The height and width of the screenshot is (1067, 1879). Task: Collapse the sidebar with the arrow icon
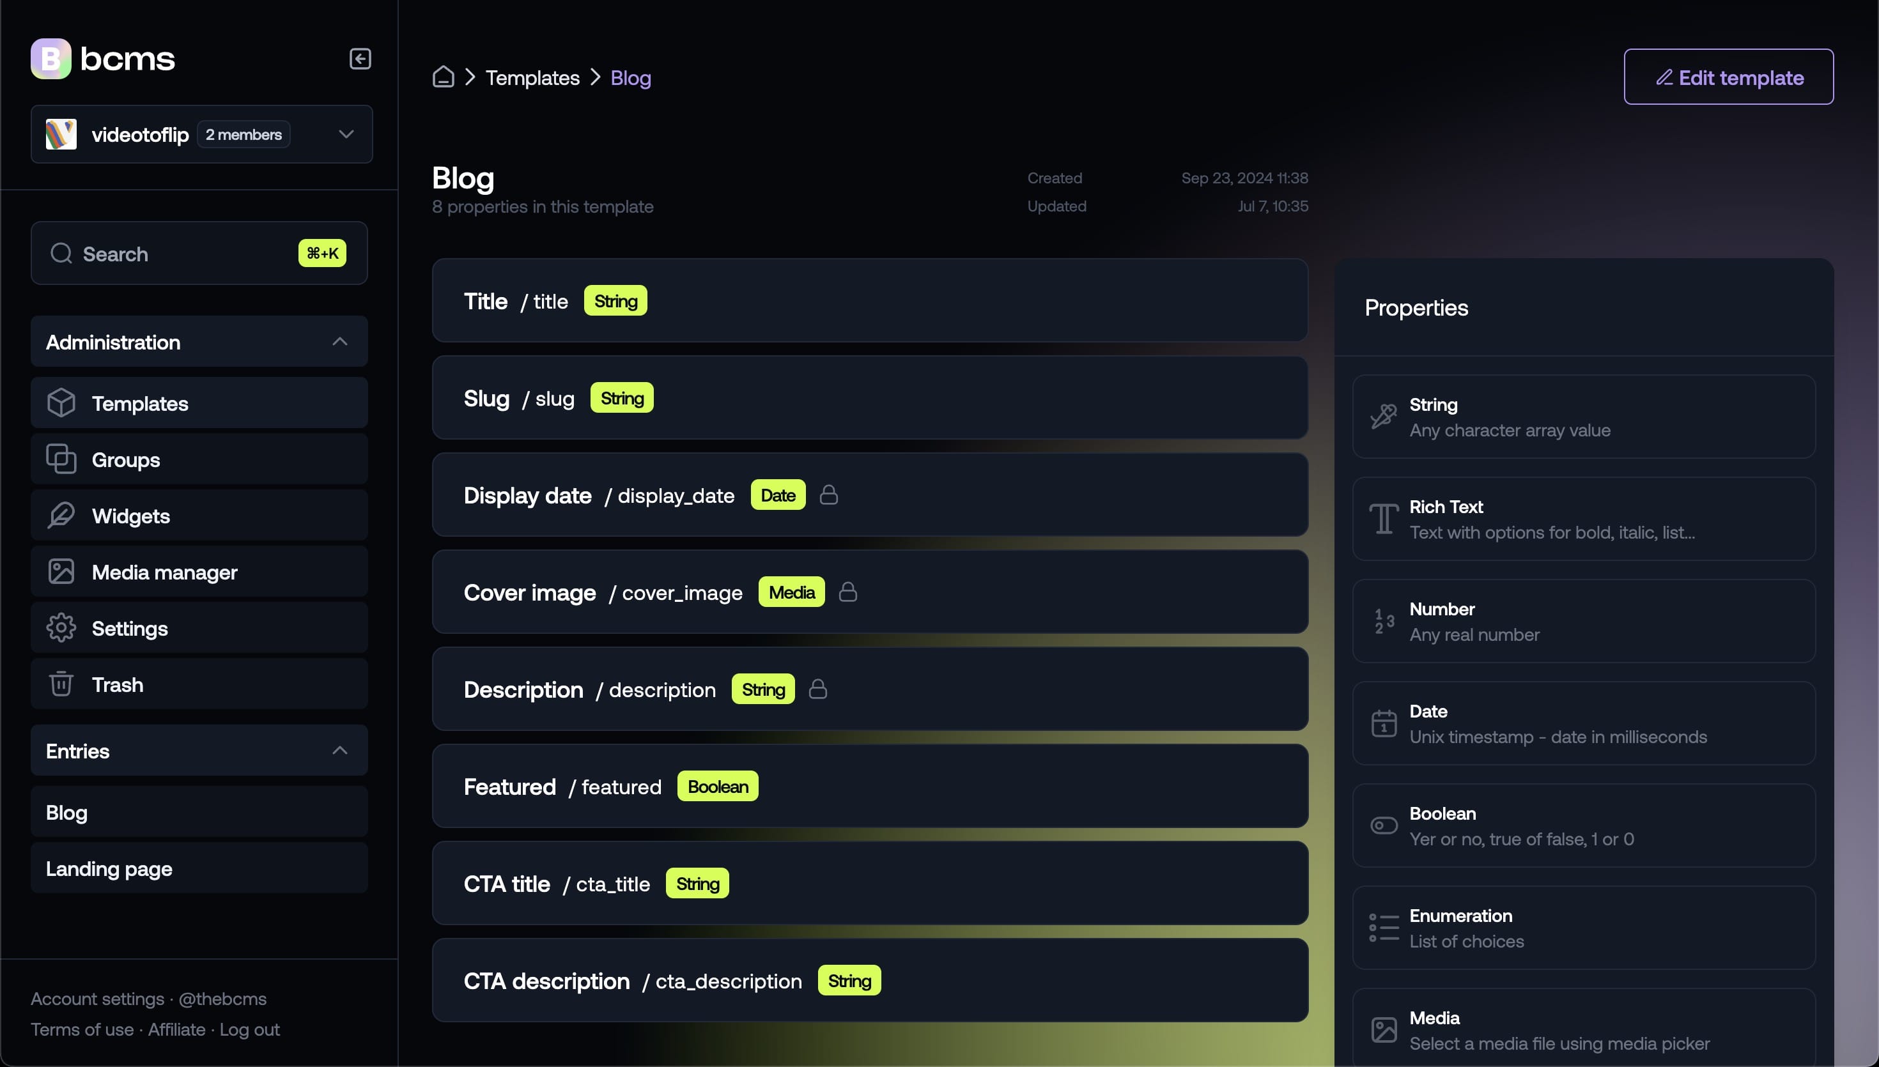[359, 59]
